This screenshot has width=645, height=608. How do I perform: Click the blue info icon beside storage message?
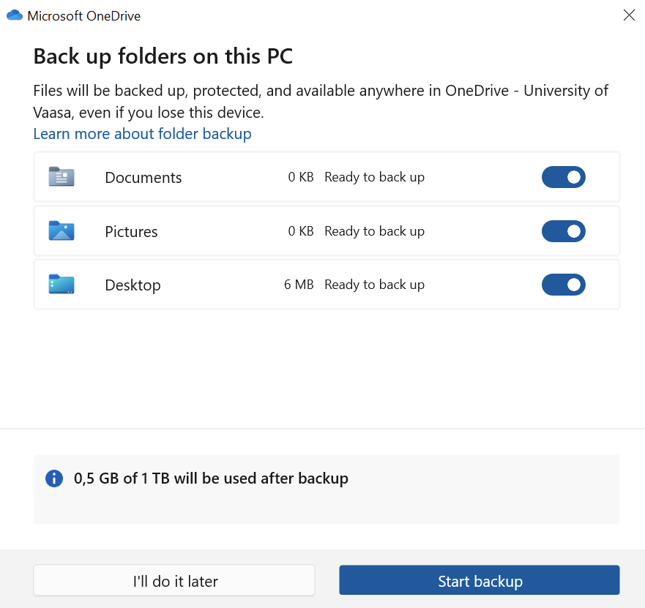tap(54, 478)
